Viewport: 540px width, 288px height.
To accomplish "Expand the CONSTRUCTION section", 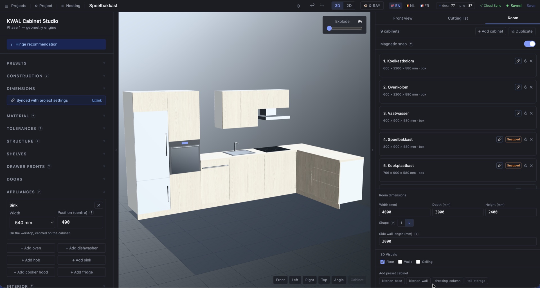I will click(56, 76).
